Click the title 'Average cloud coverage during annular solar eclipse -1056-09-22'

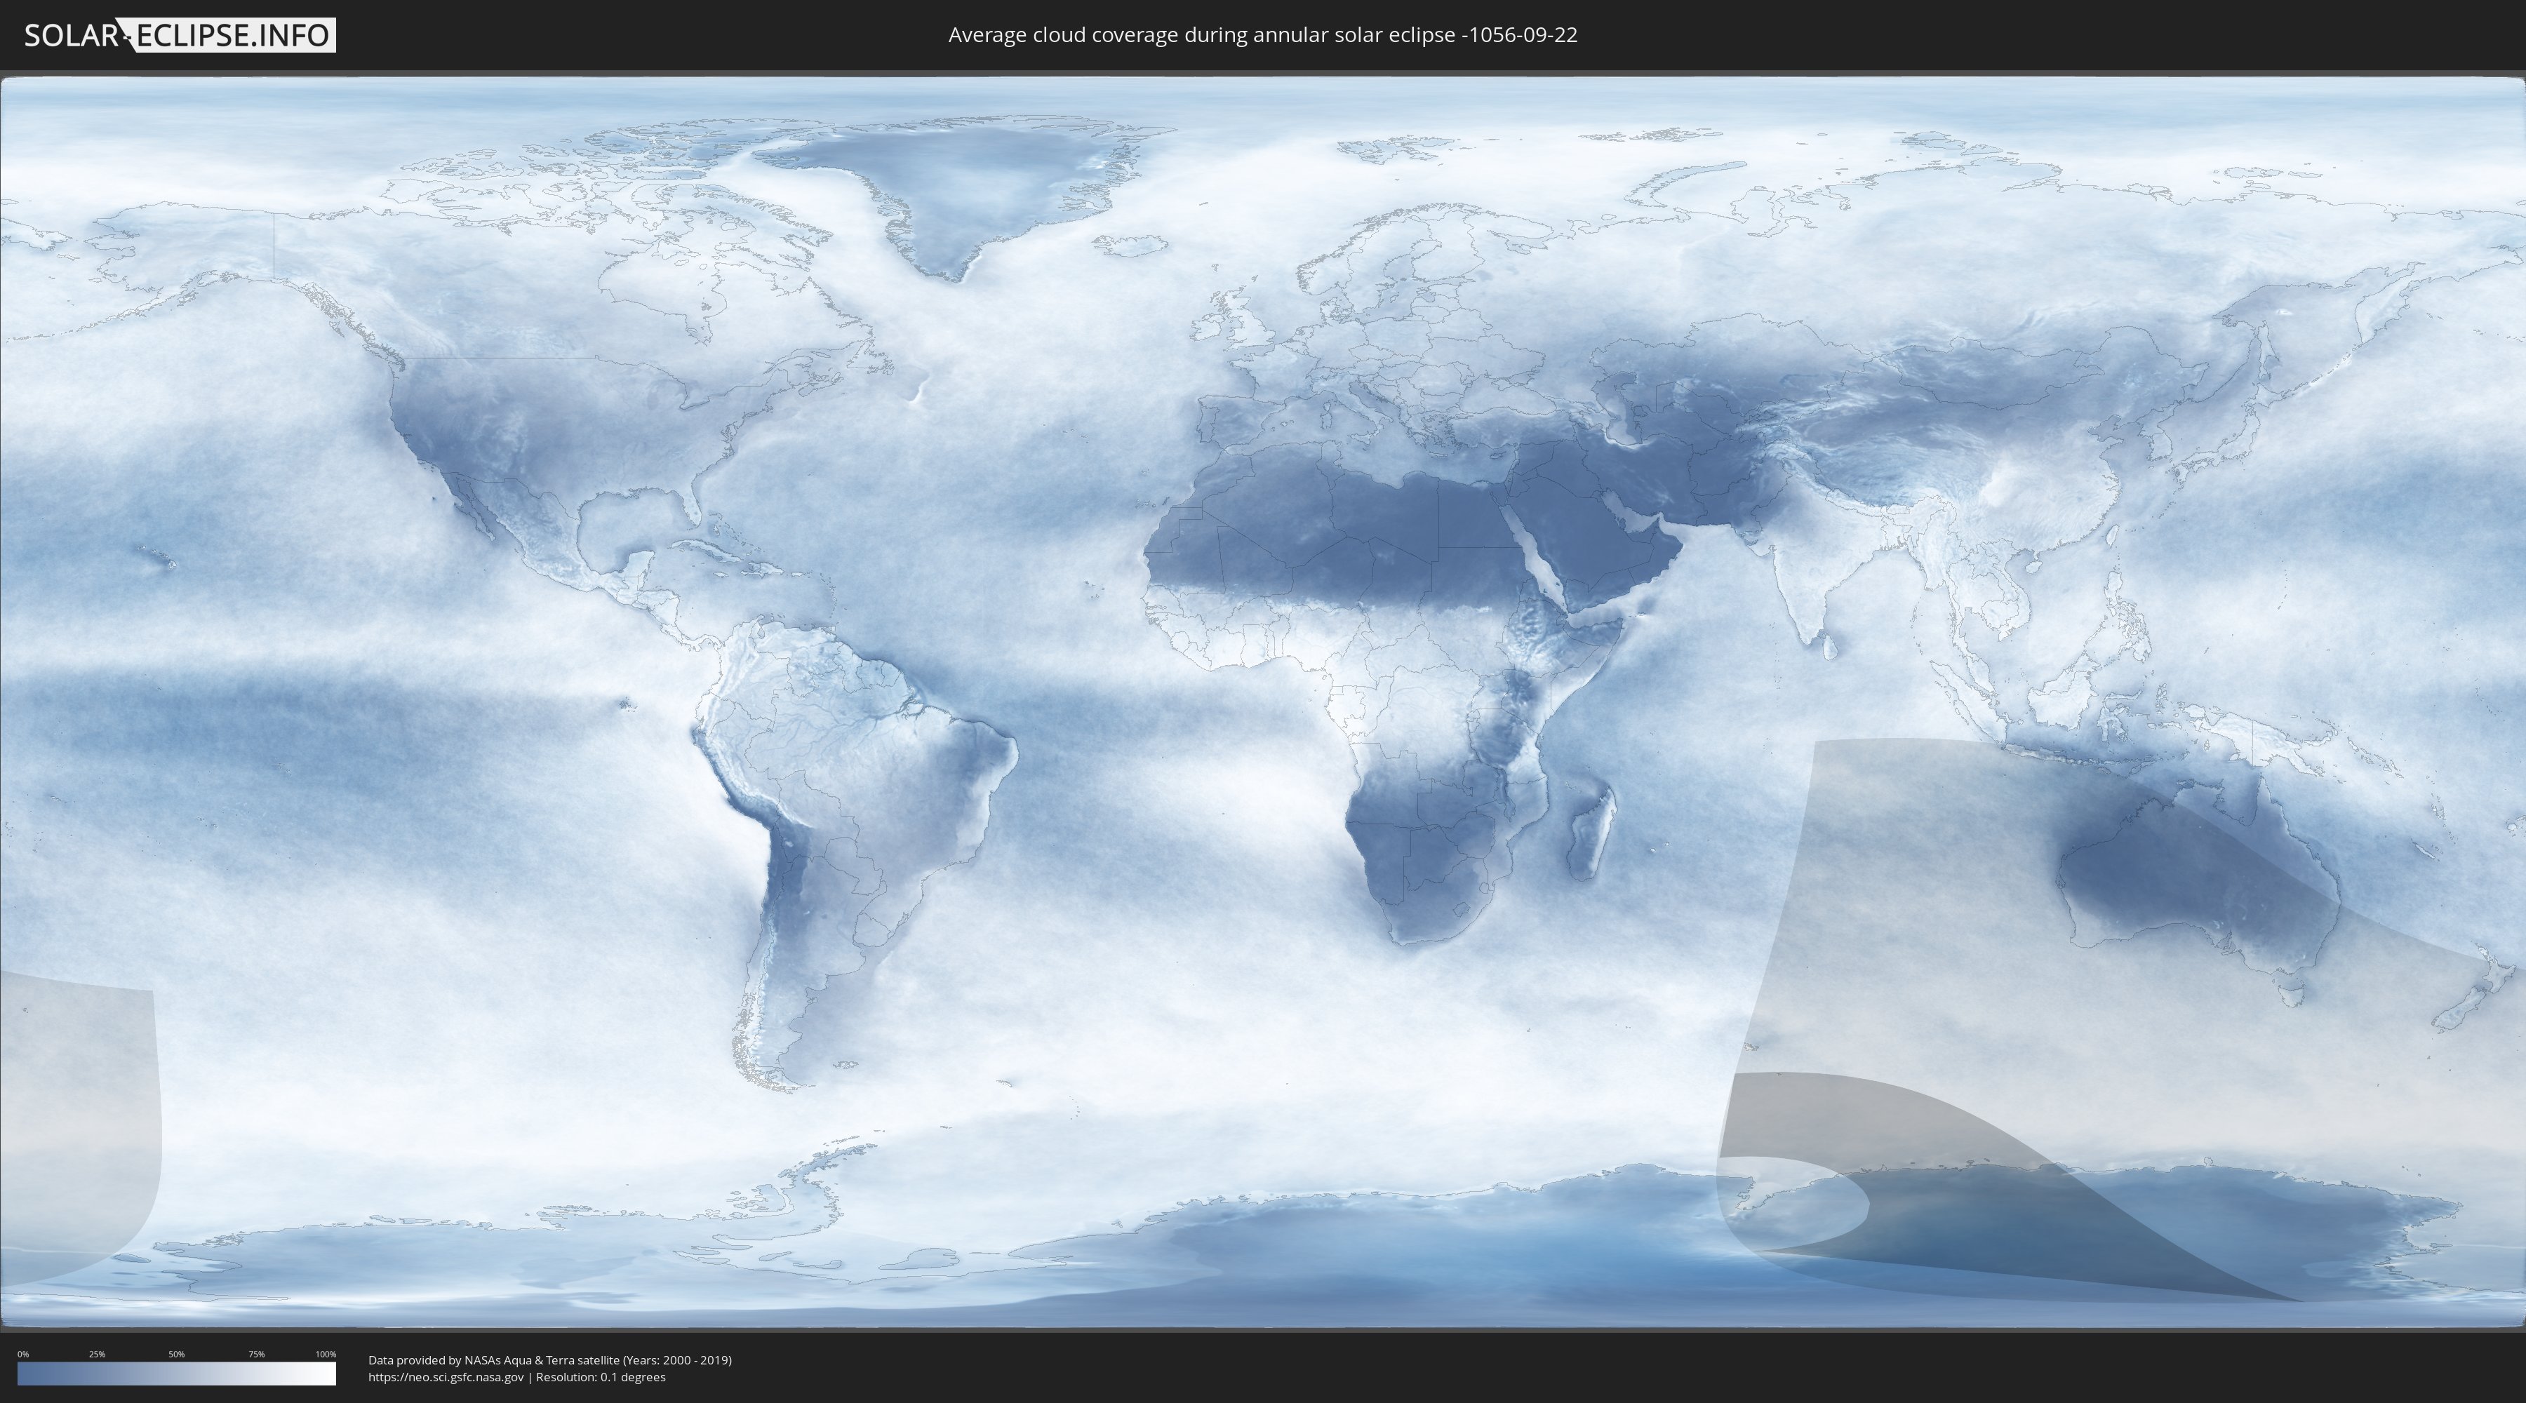pos(1263,35)
